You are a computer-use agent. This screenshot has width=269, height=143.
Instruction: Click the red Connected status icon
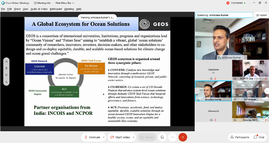point(228,3)
